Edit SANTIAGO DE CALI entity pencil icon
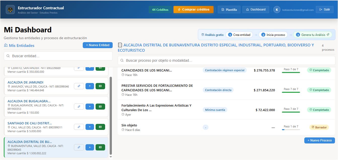The width and height of the screenshot is (338, 160). 79,127
